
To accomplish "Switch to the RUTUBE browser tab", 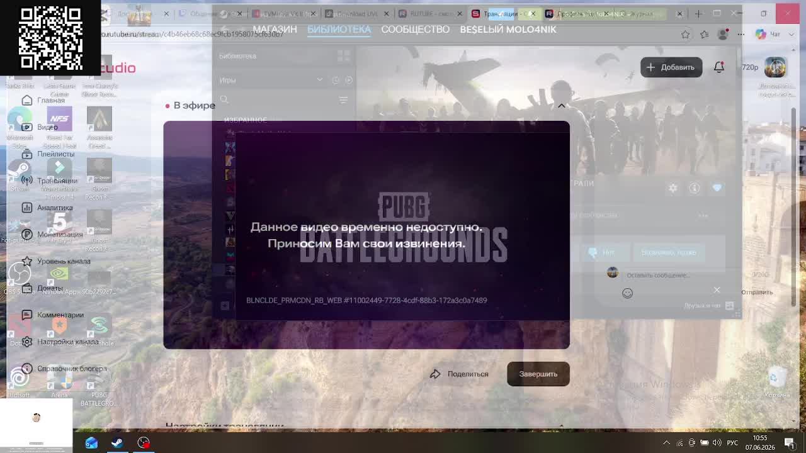I will (431, 13).
